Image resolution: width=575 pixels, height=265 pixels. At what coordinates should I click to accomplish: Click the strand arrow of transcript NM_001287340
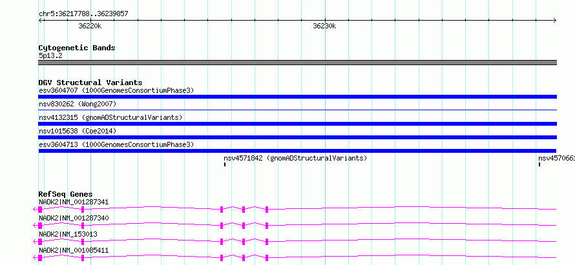(35, 226)
